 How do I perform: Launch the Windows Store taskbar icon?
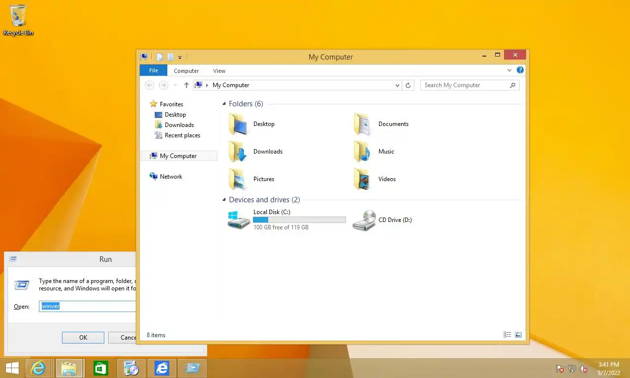click(101, 368)
